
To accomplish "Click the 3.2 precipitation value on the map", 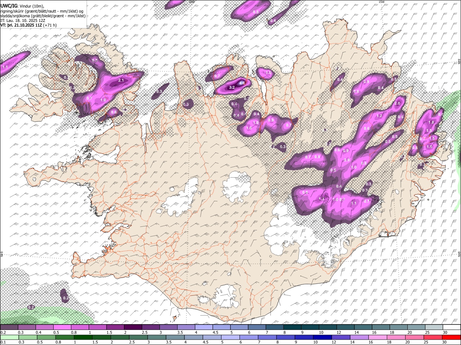I will pyautogui.click(x=232, y=87).
